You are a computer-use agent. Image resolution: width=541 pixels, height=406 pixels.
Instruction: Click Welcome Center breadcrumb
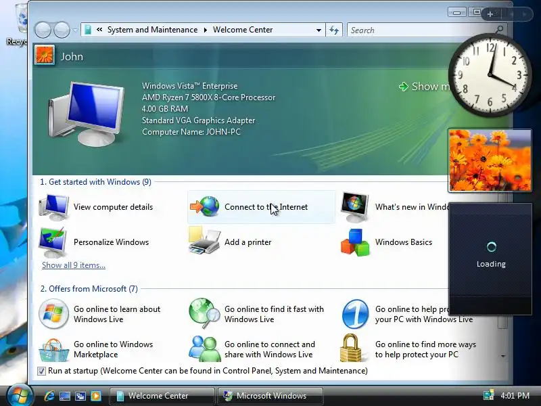tap(243, 30)
